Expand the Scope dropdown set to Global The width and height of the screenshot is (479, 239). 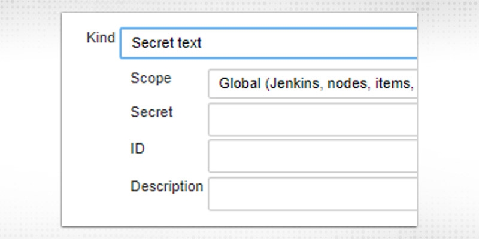[311, 84]
